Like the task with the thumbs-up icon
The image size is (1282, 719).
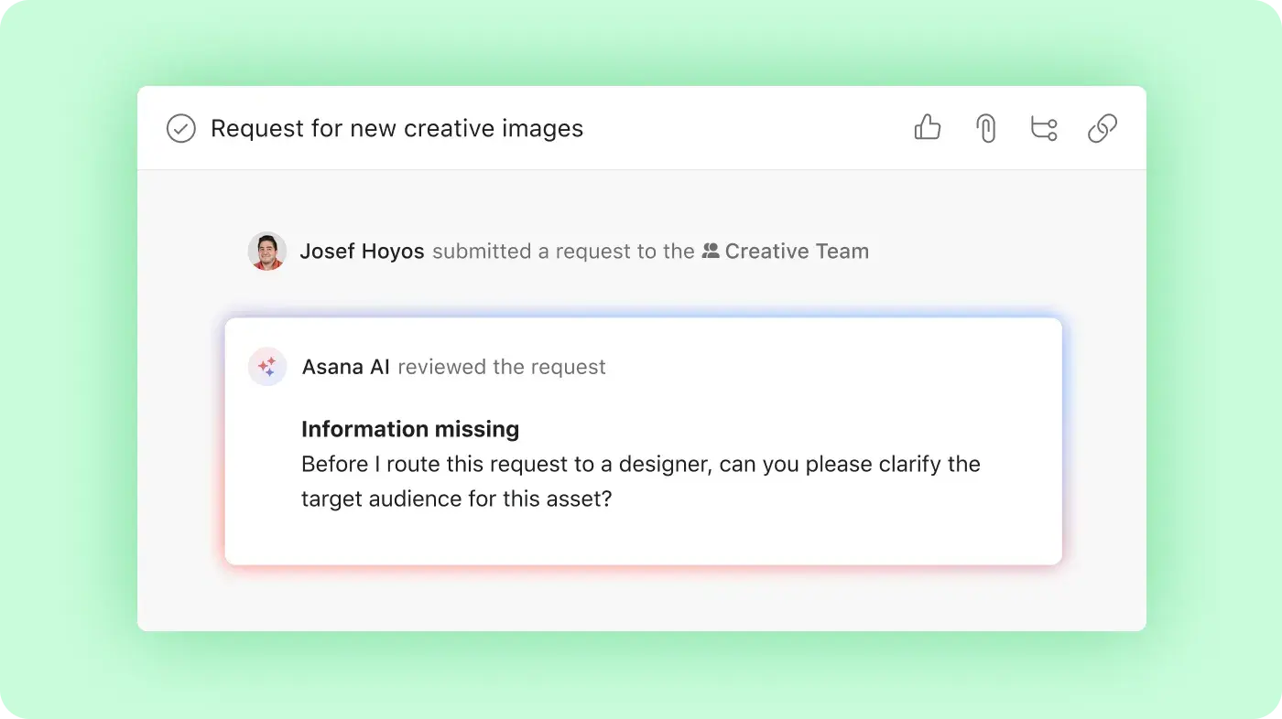928,128
